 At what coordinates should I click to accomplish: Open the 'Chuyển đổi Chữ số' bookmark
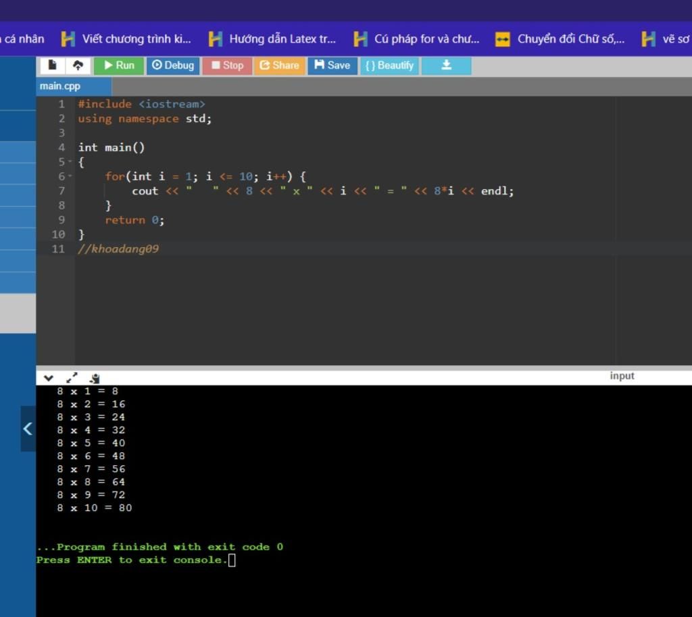tap(560, 39)
